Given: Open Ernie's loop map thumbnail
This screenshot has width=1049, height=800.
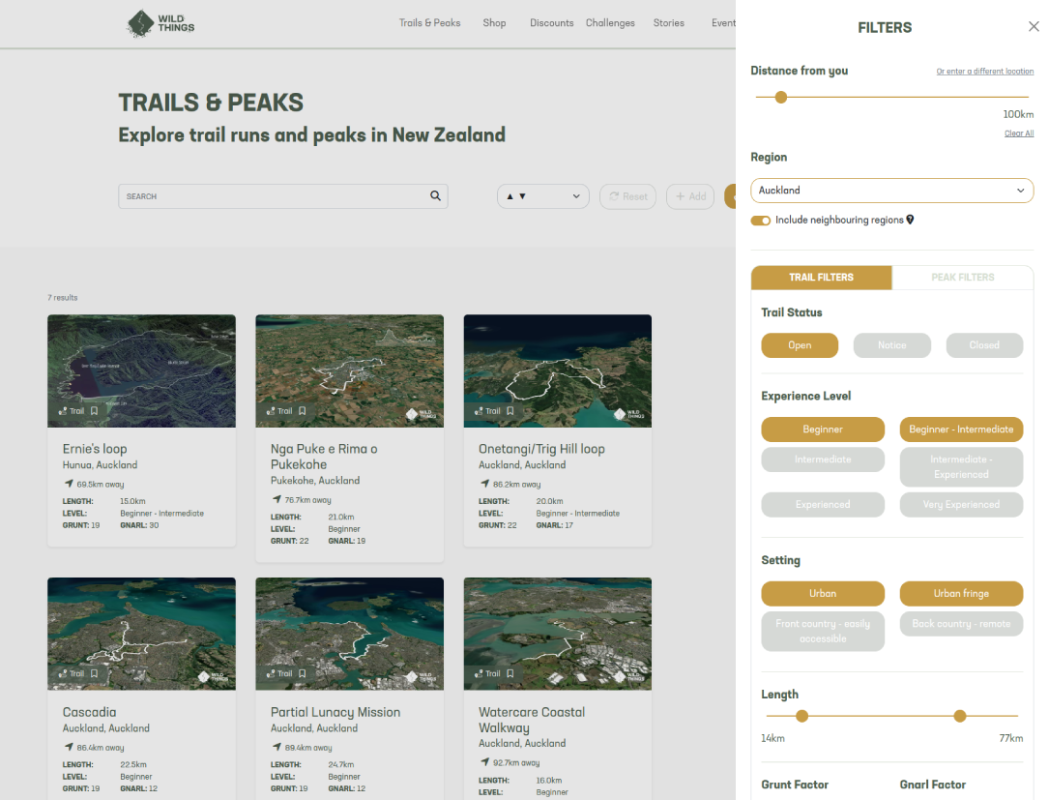Looking at the screenshot, I should pyautogui.click(x=141, y=370).
